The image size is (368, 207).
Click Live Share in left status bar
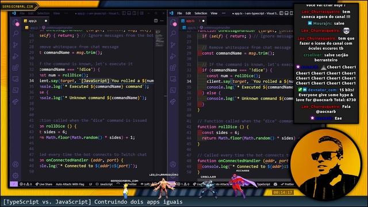(x=44, y=184)
